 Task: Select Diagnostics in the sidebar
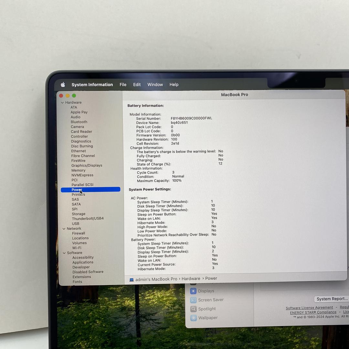[x=81, y=141]
